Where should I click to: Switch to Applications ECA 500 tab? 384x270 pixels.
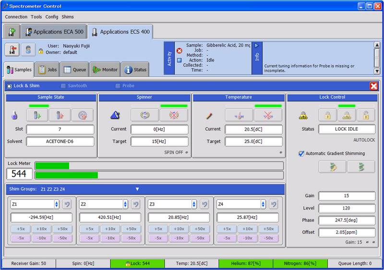pyautogui.click(x=54, y=32)
